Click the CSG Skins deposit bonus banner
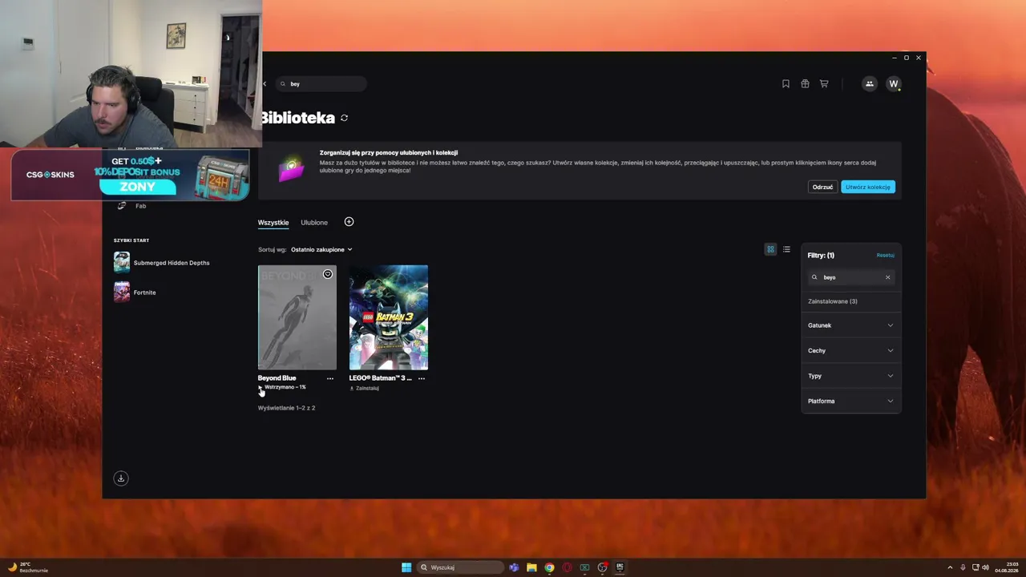 [131, 175]
